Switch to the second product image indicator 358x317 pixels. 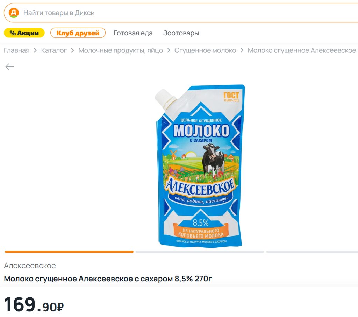point(200,252)
